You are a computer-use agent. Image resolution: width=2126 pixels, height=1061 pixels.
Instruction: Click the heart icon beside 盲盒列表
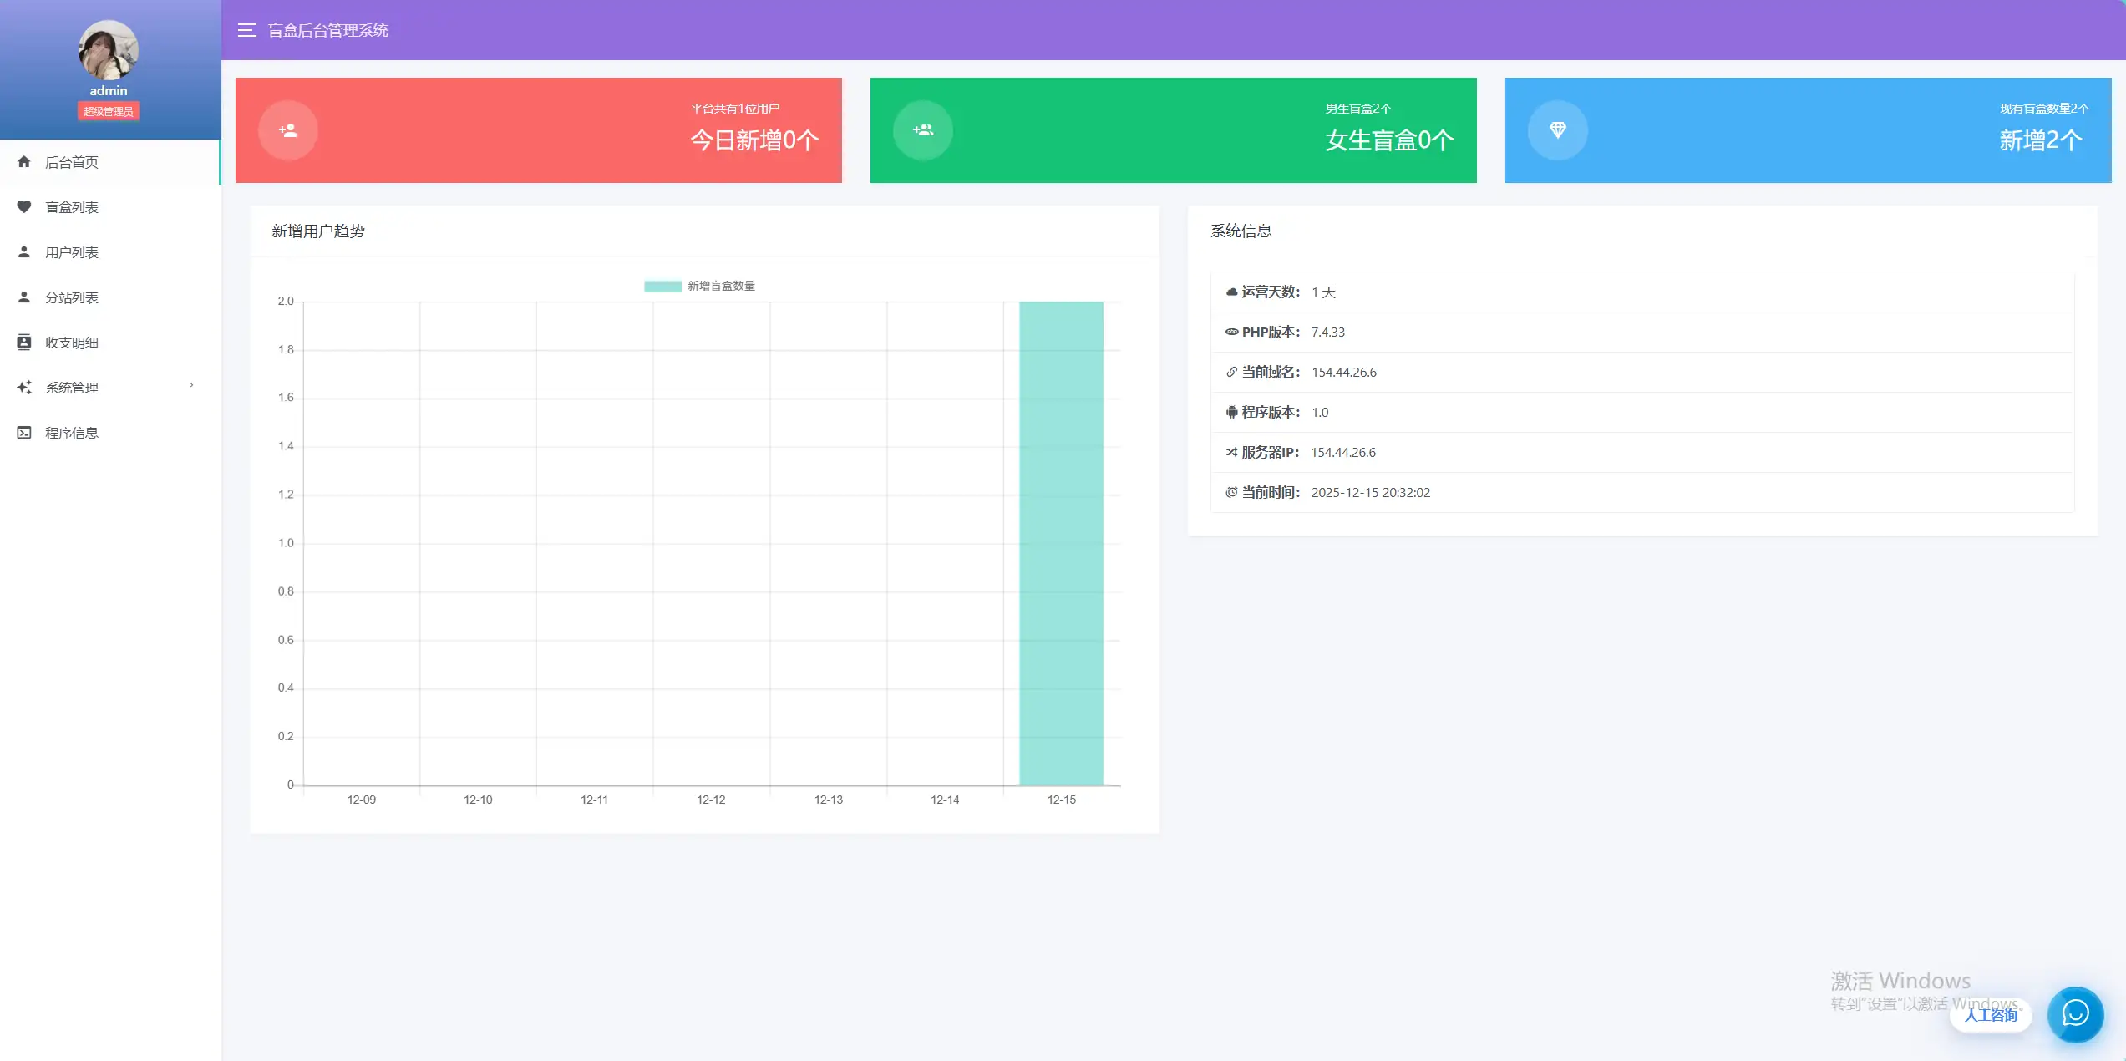pyautogui.click(x=24, y=207)
